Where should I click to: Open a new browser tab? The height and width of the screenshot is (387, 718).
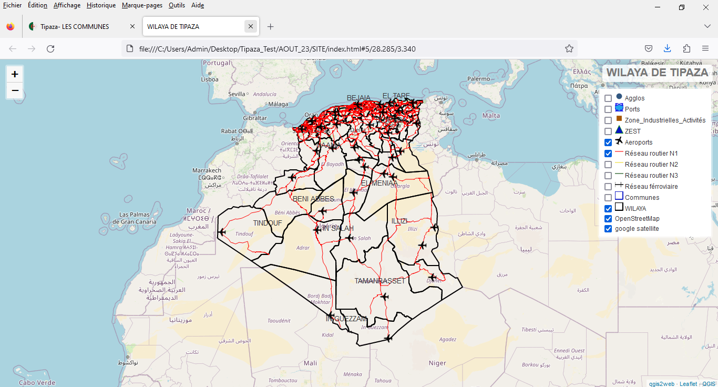[x=270, y=26]
